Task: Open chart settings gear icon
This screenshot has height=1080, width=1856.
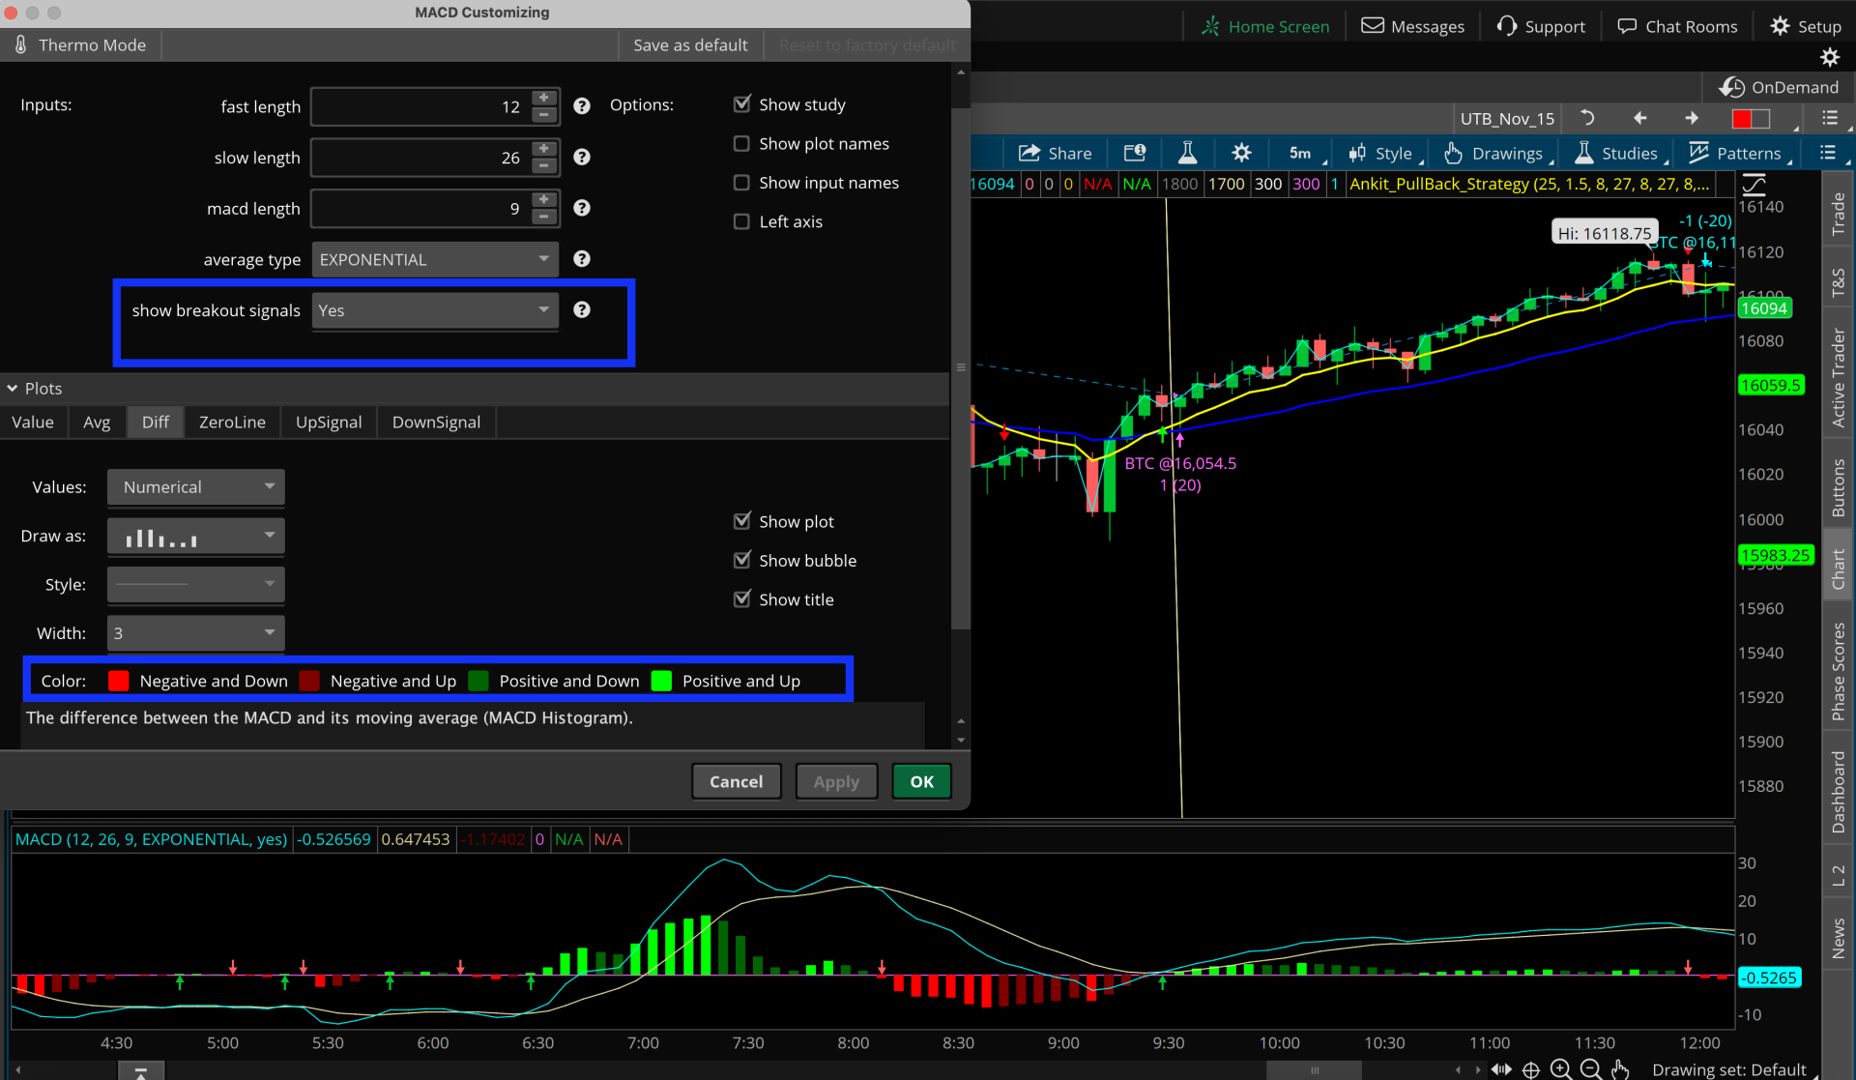Action: 1241,153
